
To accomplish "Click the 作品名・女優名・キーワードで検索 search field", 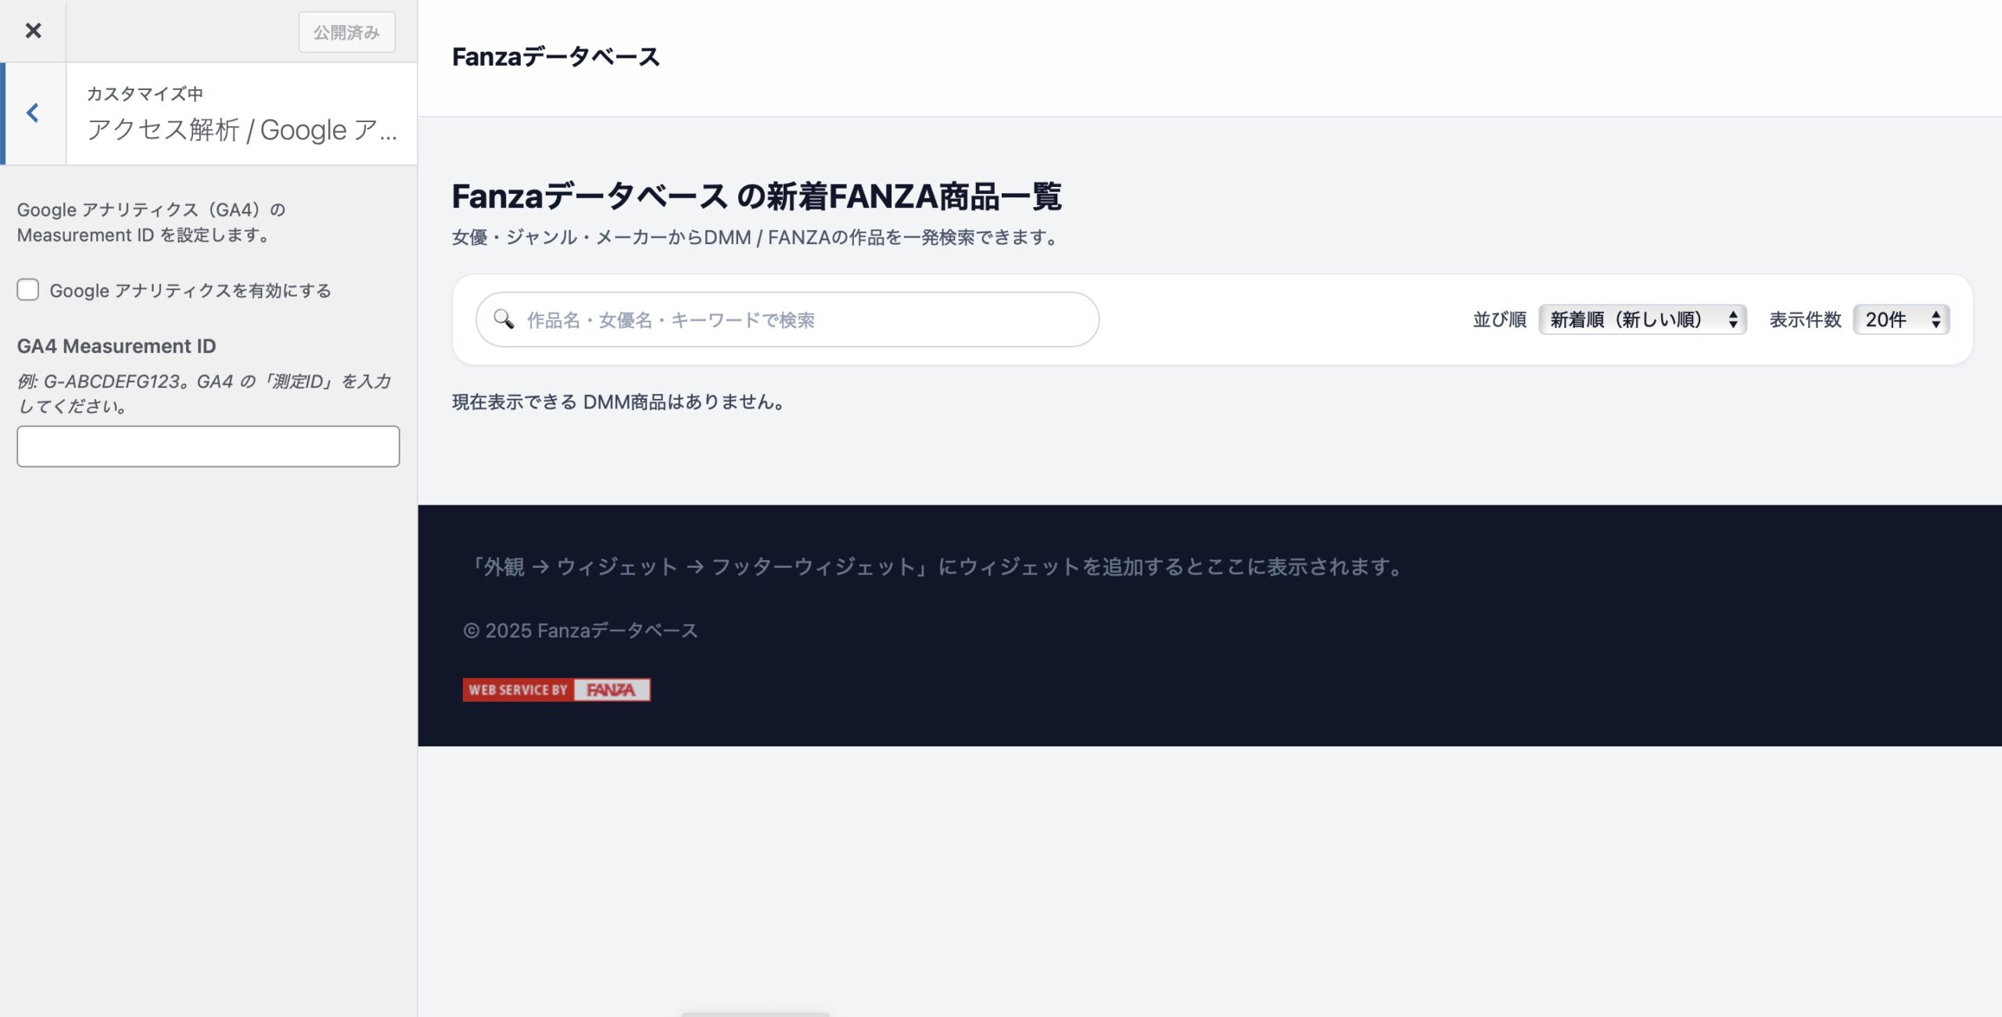I will pyautogui.click(x=782, y=319).
